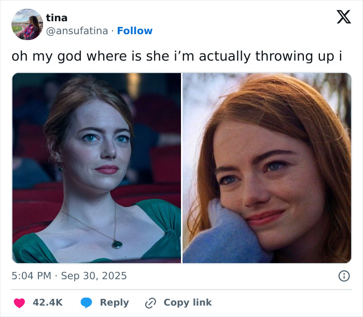Click the blue reply bubble icon
The height and width of the screenshot is (317, 363).
[86, 302]
